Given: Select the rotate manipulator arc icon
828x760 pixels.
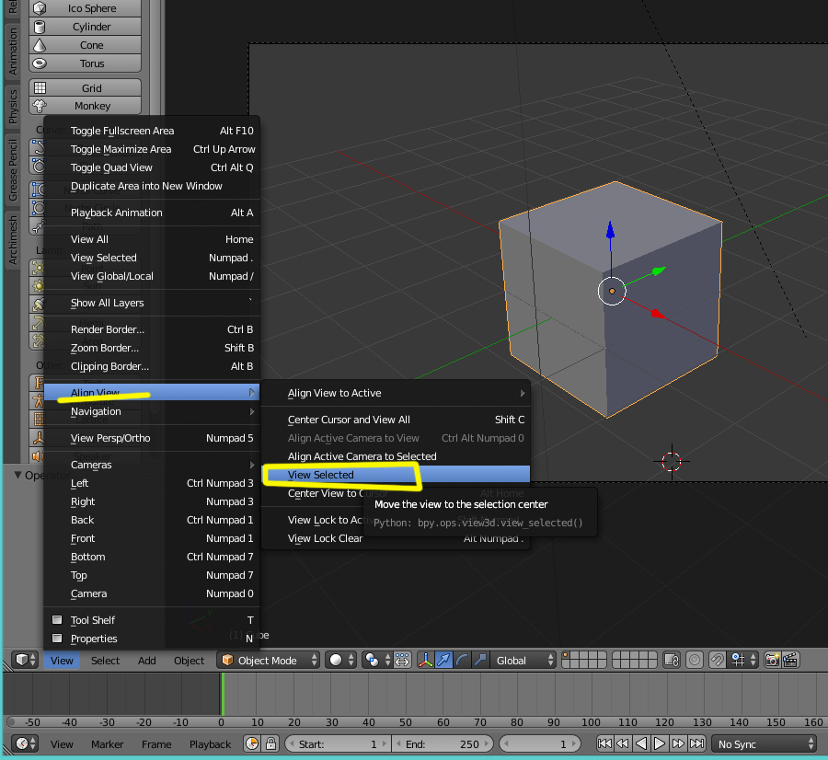Looking at the screenshot, I should [462, 661].
